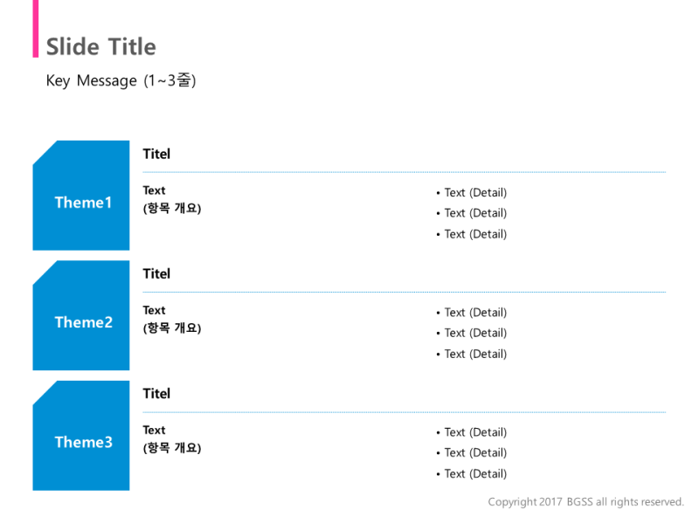This screenshot has height=524, width=699.
Task: Click the Copyright 2017 BGSS footer text
Action: [x=585, y=502]
